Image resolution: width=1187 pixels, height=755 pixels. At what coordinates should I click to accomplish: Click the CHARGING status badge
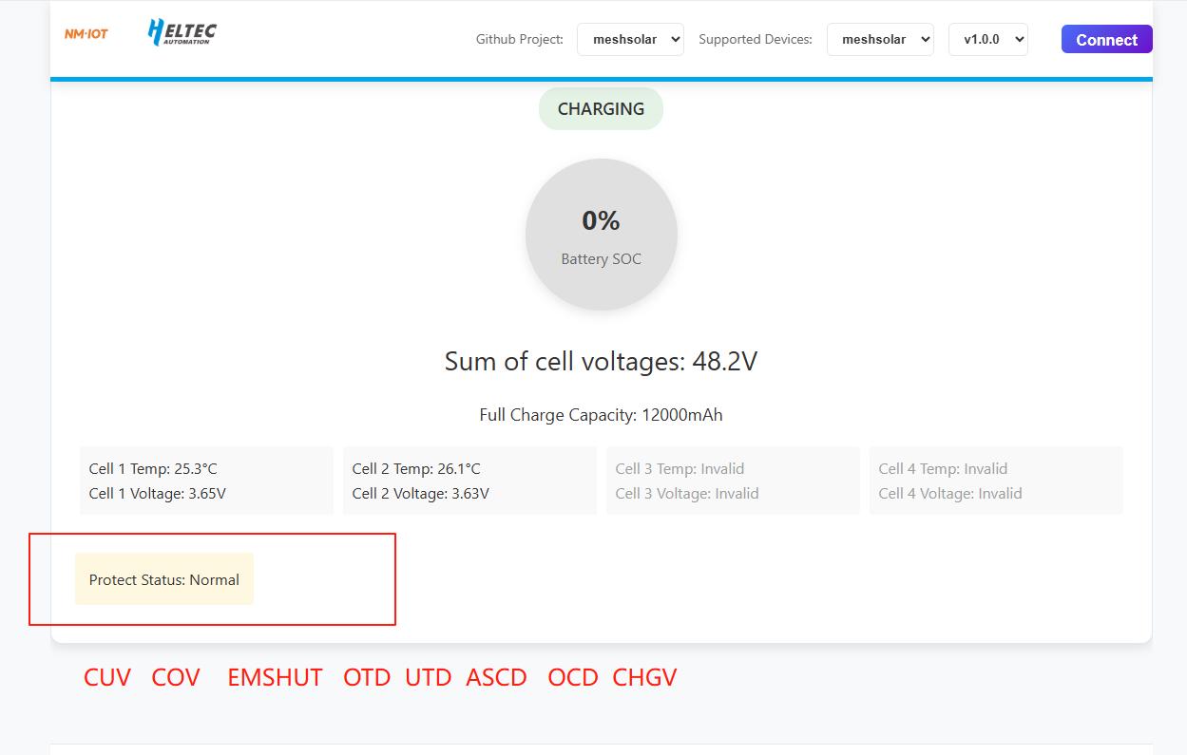point(601,109)
